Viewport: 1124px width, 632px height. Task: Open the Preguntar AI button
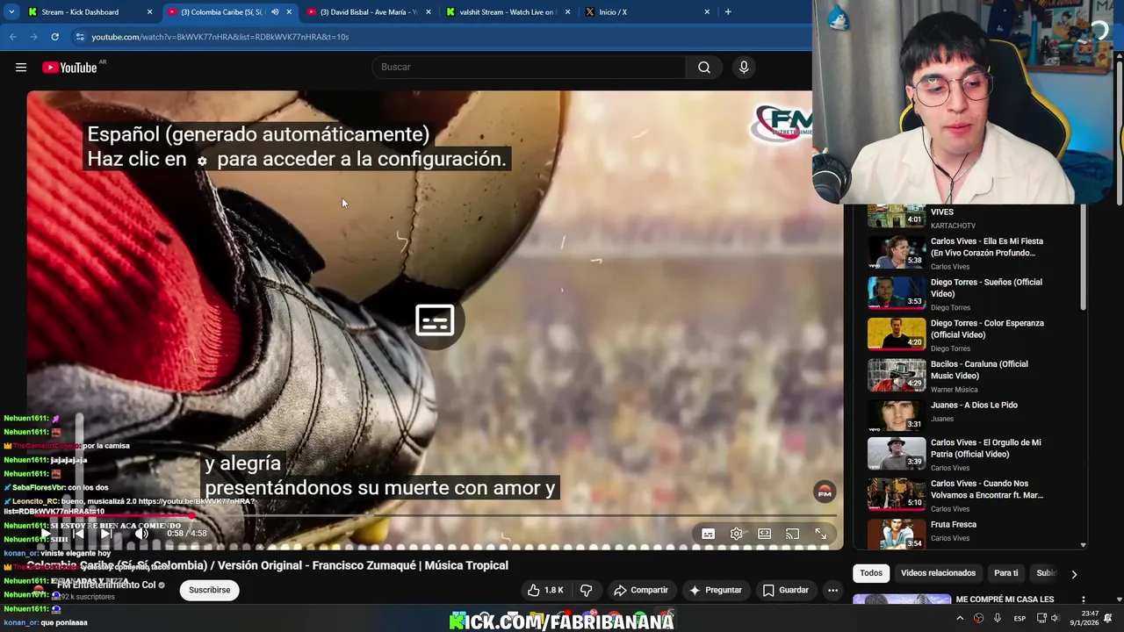(716, 590)
